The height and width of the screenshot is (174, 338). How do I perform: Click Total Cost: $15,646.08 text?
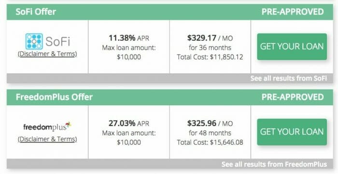210,142
